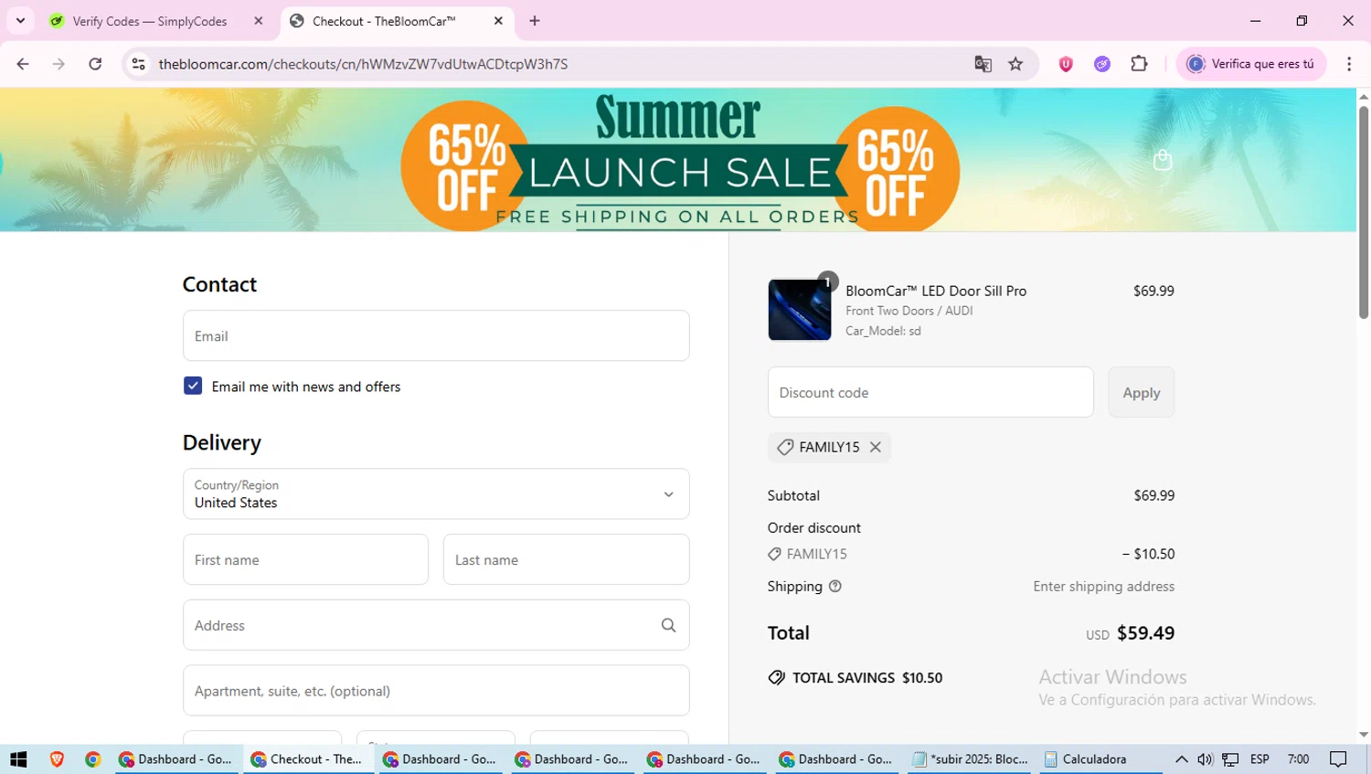1371x774 pixels.
Task: Open a new browser tab
Action: (x=535, y=21)
